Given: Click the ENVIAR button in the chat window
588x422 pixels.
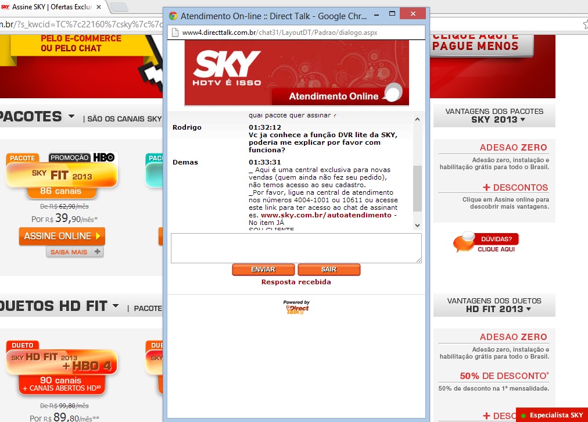Looking at the screenshot, I should click(263, 269).
